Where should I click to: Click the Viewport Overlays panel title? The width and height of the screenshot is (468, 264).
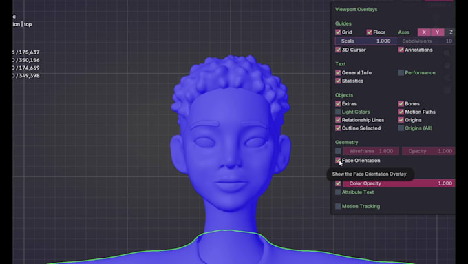pos(356,9)
